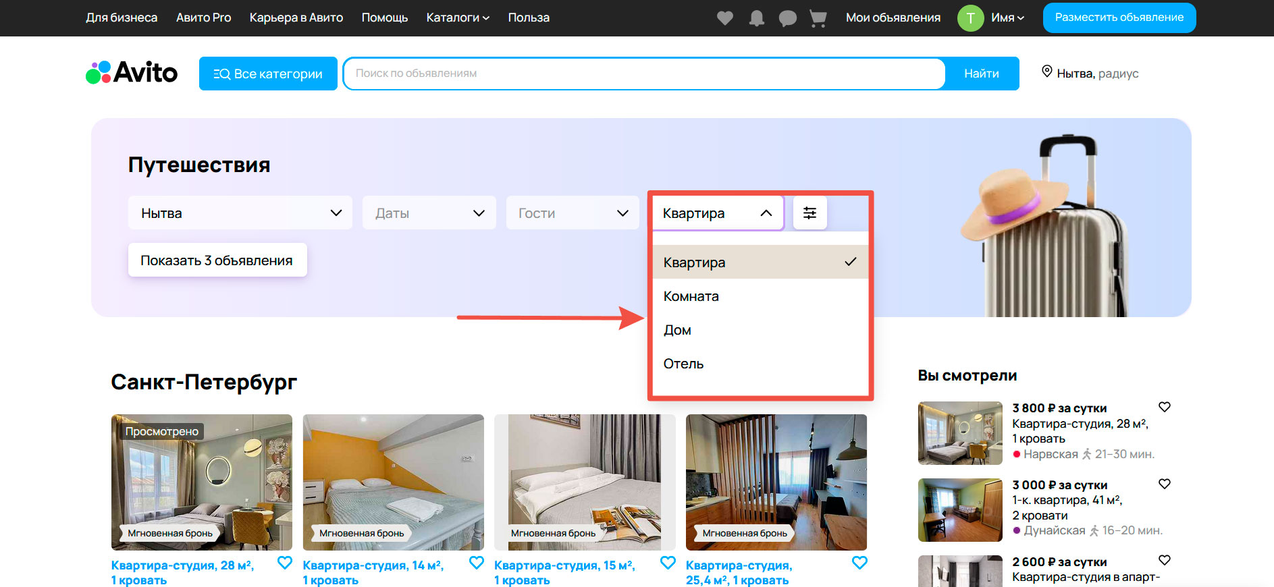This screenshot has height=587, width=1274.
Task: Open Помощь link
Action: coord(385,18)
